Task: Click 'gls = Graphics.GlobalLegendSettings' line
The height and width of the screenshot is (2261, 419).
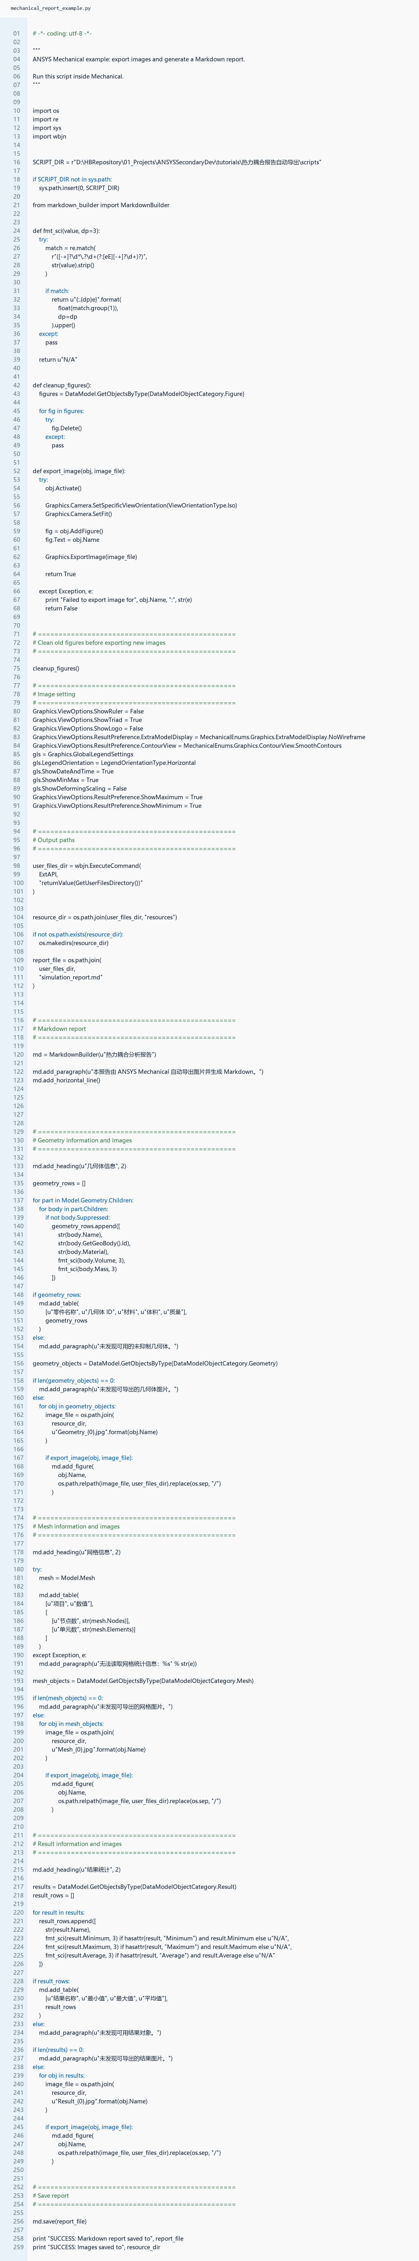Action: [83, 754]
